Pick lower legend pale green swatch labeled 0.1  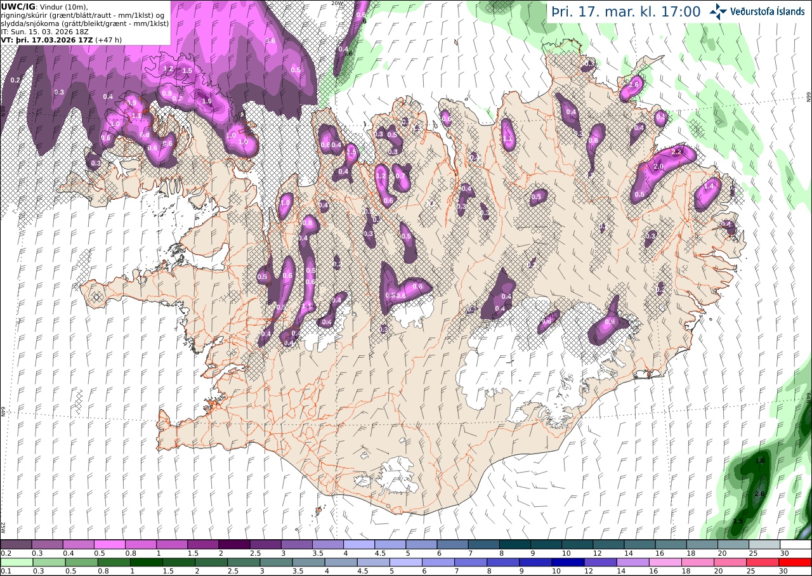[x=16, y=562]
